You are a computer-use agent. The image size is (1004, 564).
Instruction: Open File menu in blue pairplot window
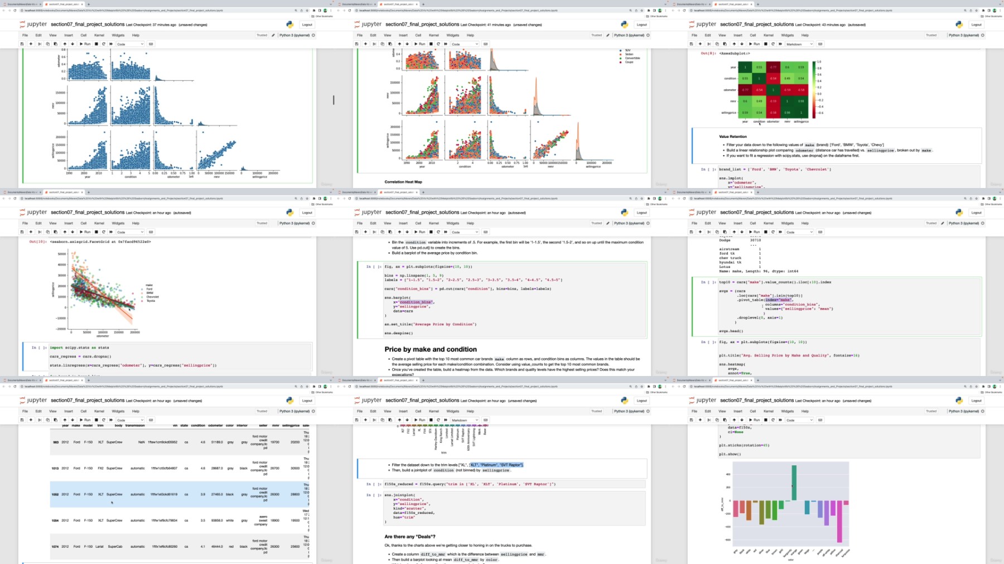25,35
